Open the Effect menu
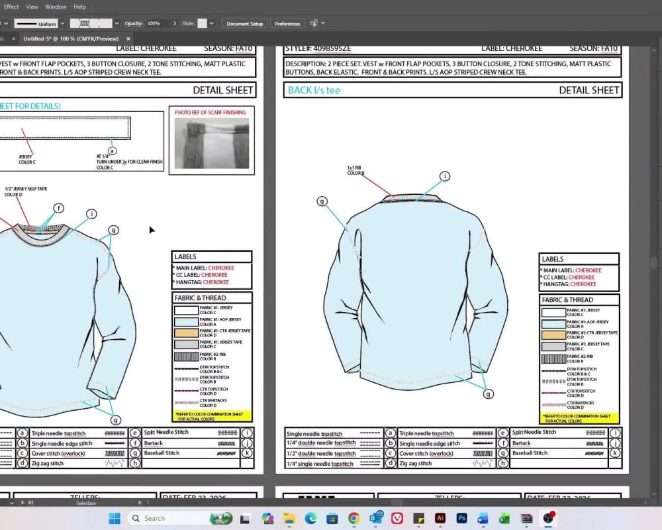The width and height of the screenshot is (662, 530). click(11, 7)
